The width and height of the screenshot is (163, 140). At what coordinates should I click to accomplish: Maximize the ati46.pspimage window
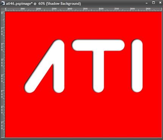[154, 3]
